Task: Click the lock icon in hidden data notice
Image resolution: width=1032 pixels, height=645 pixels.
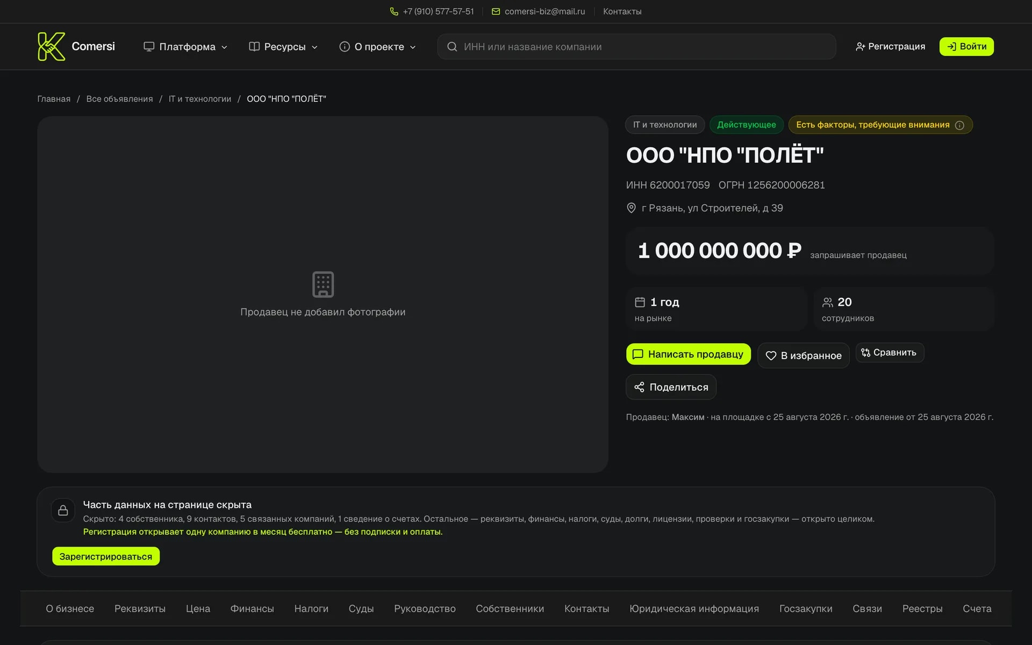Action: click(63, 510)
